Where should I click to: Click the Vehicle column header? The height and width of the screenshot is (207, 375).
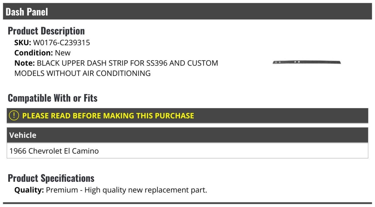23,135
